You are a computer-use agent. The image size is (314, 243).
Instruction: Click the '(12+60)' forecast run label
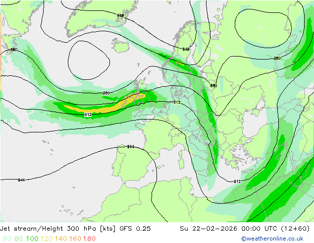[x=295, y=229]
